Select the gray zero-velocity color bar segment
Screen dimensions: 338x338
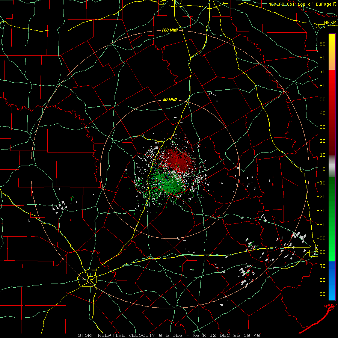click(x=332, y=166)
